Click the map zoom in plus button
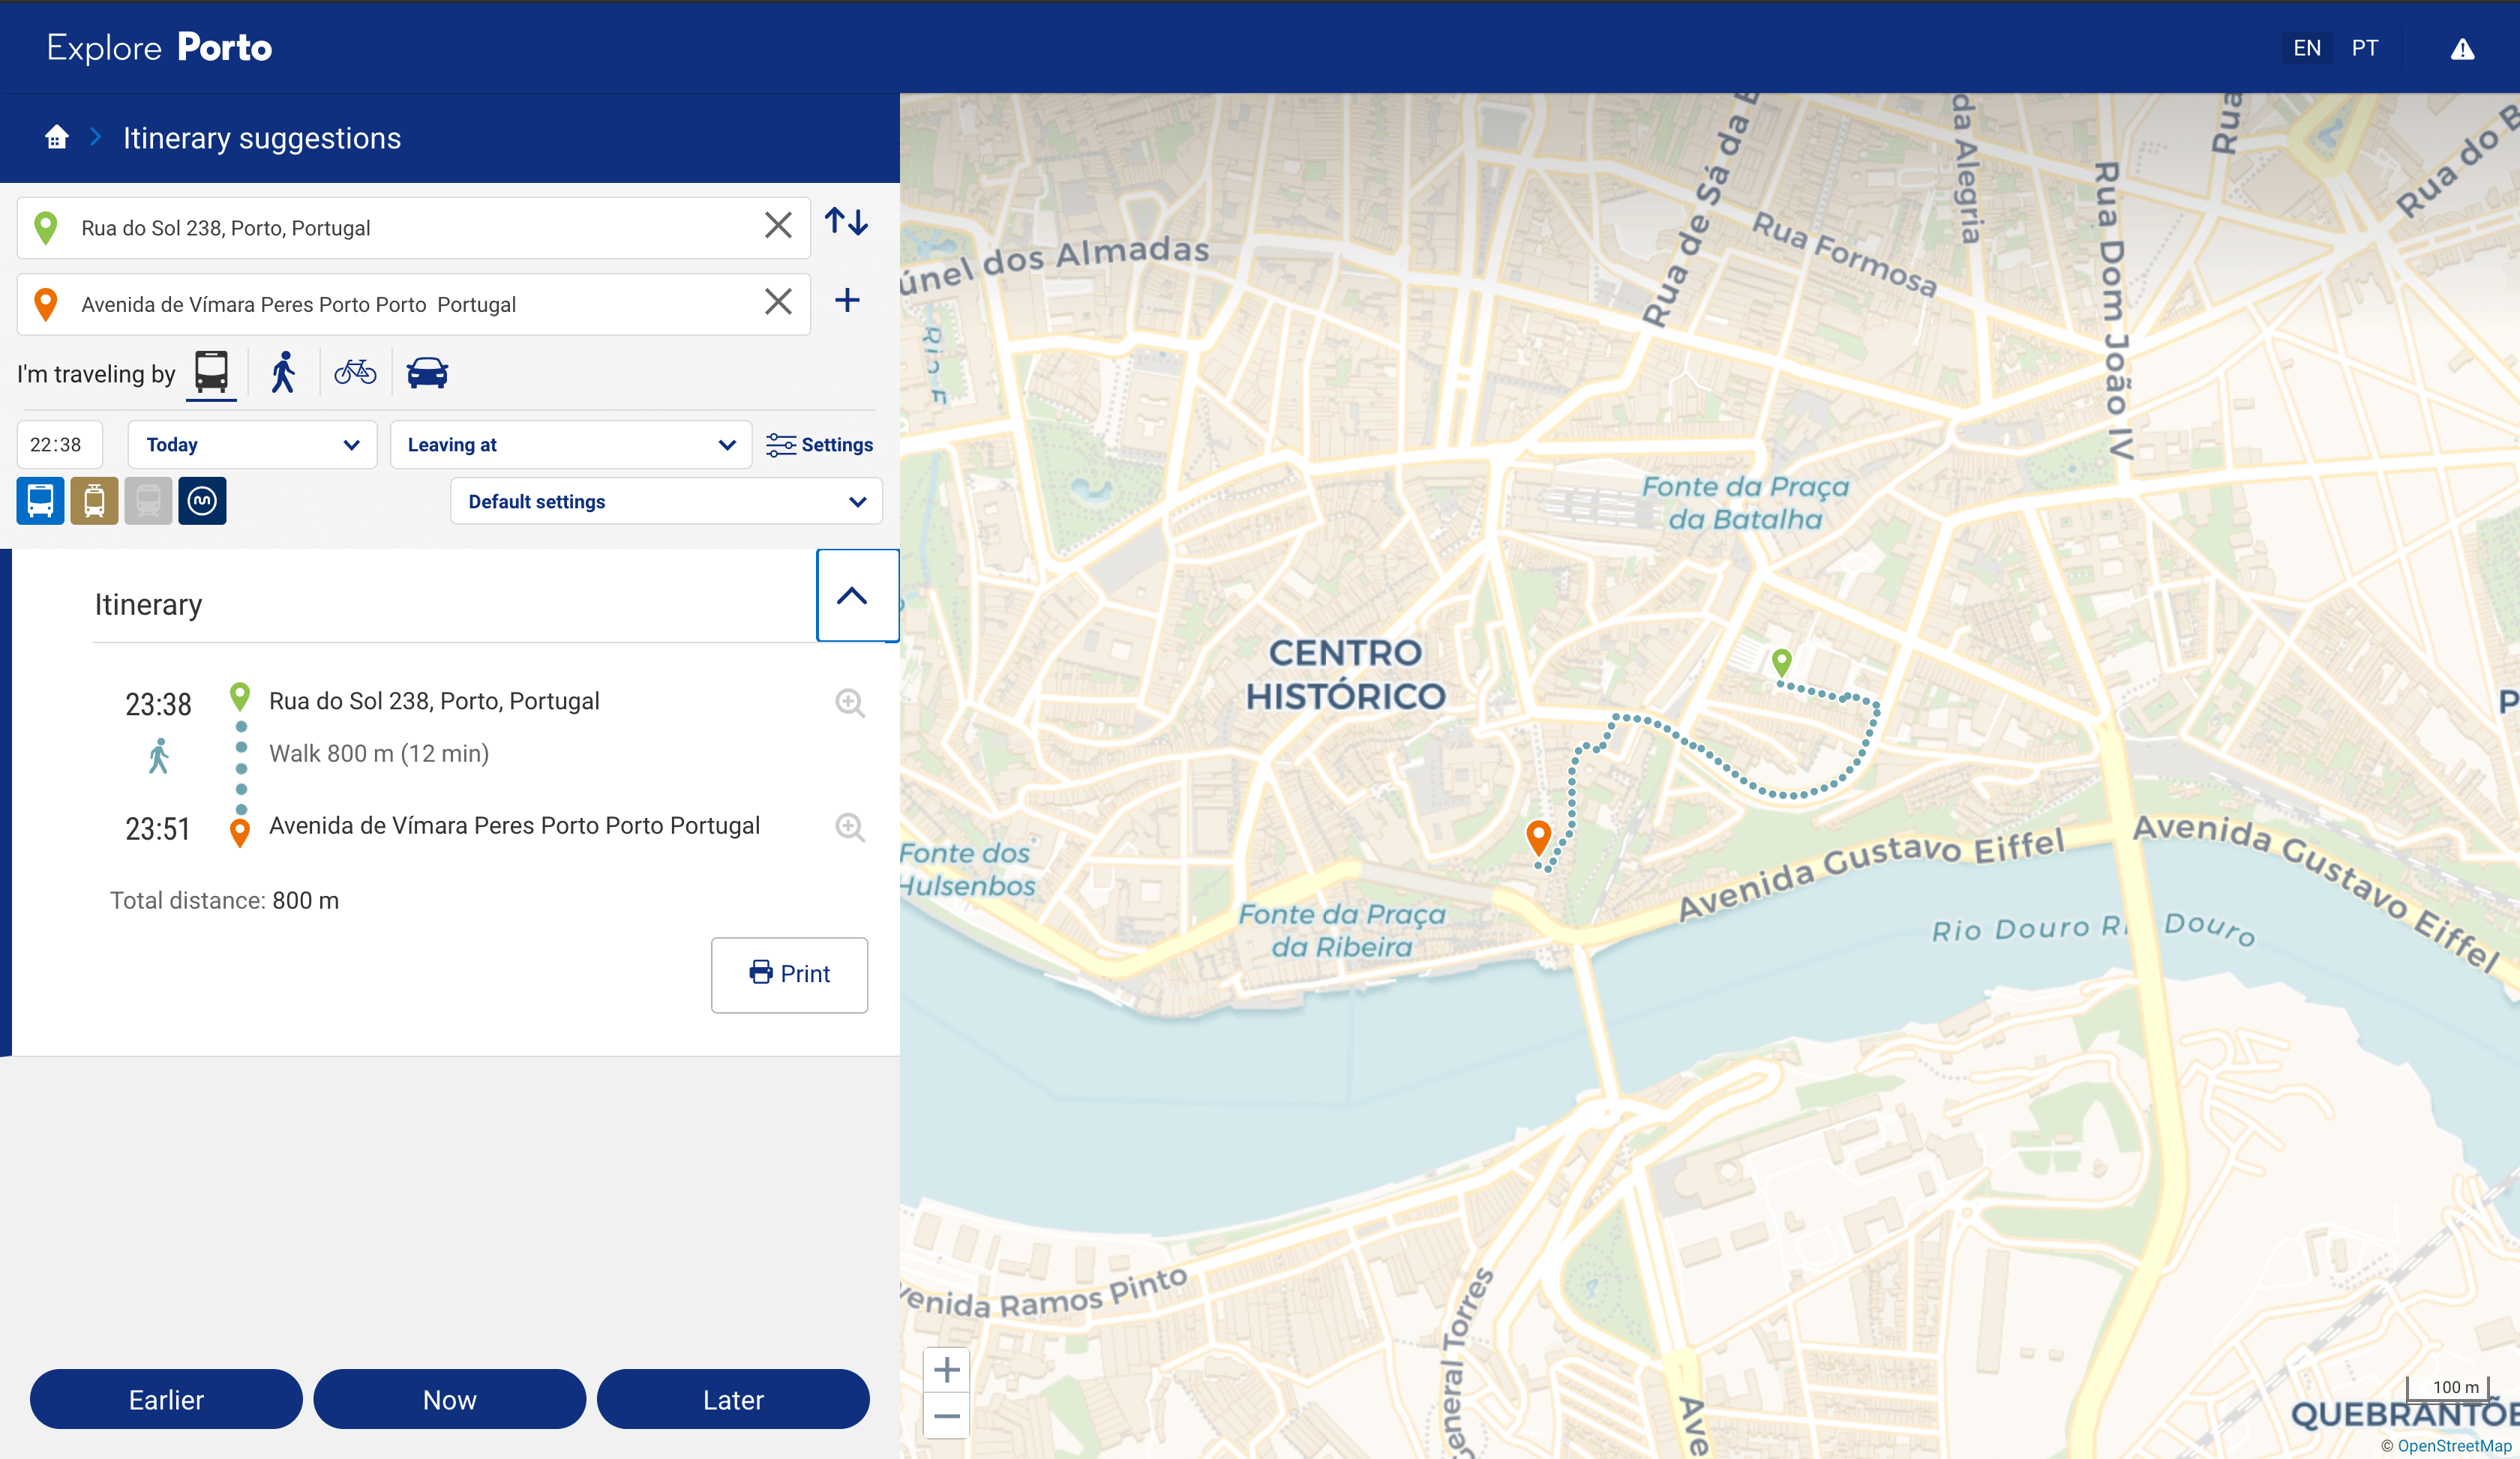 (x=946, y=1370)
